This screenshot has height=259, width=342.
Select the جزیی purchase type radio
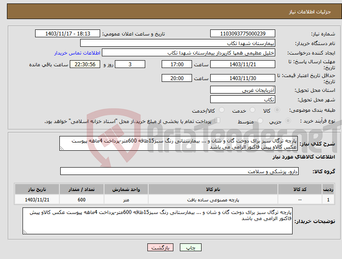pos(288,120)
